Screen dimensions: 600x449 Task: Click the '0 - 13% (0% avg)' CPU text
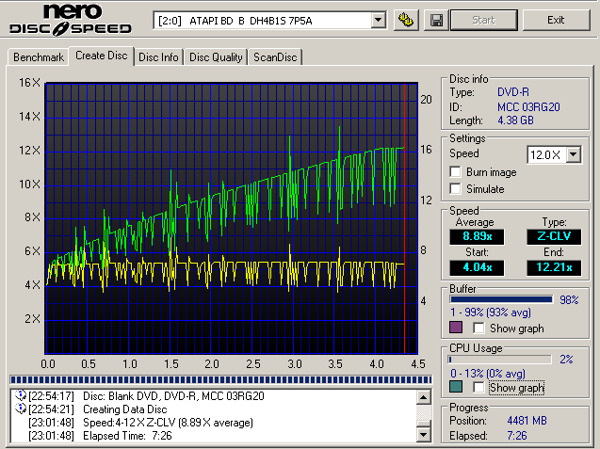pyautogui.click(x=488, y=374)
